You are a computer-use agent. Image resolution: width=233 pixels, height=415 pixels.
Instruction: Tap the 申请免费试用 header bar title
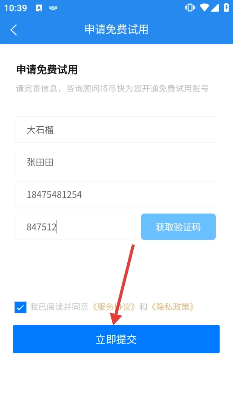pyautogui.click(x=116, y=29)
